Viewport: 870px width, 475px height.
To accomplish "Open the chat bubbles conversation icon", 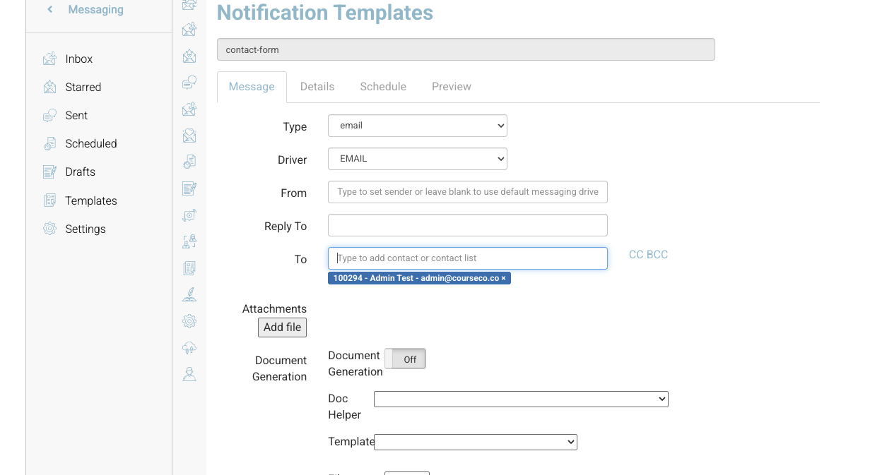I will point(189,82).
